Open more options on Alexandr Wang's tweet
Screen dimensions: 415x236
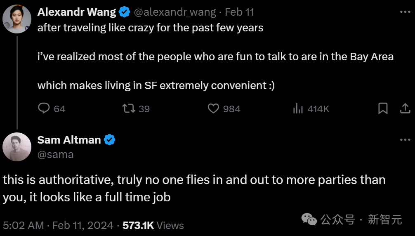coord(405,12)
